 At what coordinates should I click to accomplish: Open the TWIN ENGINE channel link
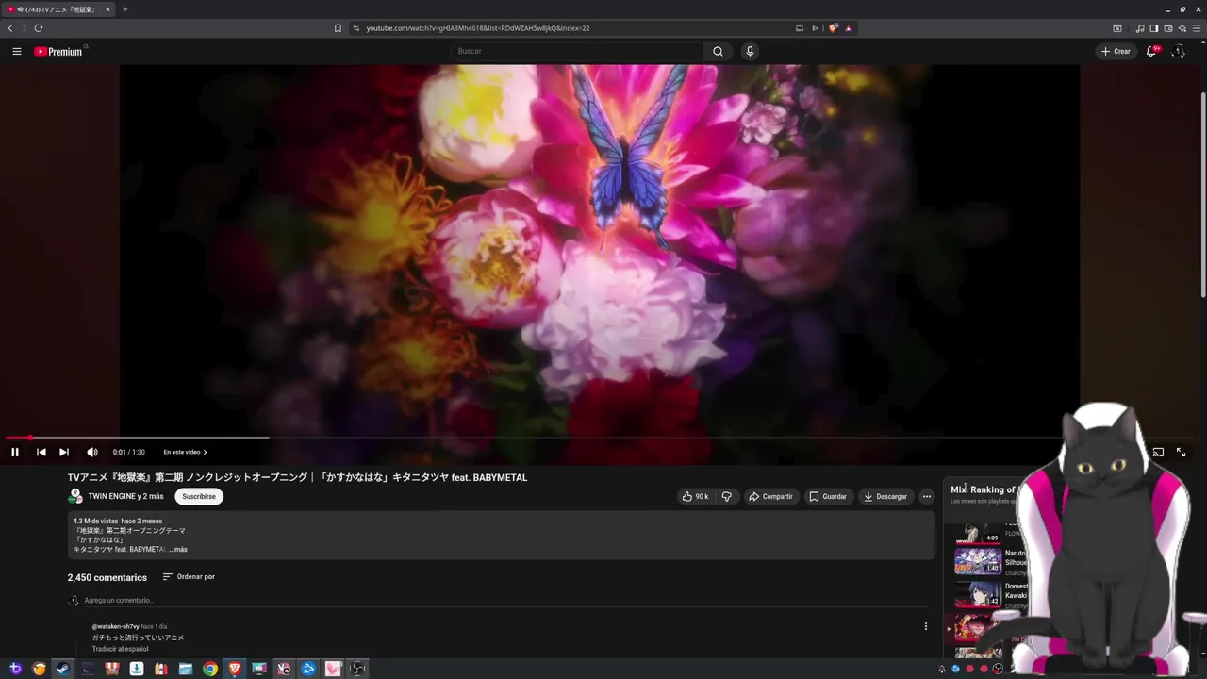click(x=125, y=496)
